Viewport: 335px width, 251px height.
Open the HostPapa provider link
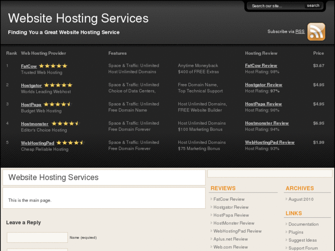[x=31, y=105]
